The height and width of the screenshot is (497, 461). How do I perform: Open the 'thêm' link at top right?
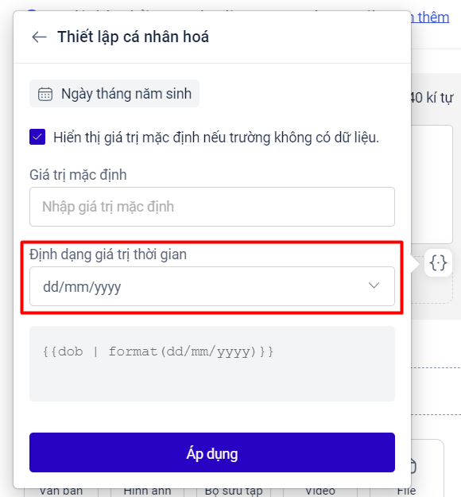pyautogui.click(x=433, y=17)
